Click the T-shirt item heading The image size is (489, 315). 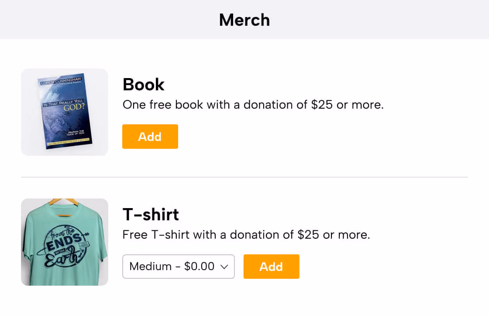(x=151, y=214)
